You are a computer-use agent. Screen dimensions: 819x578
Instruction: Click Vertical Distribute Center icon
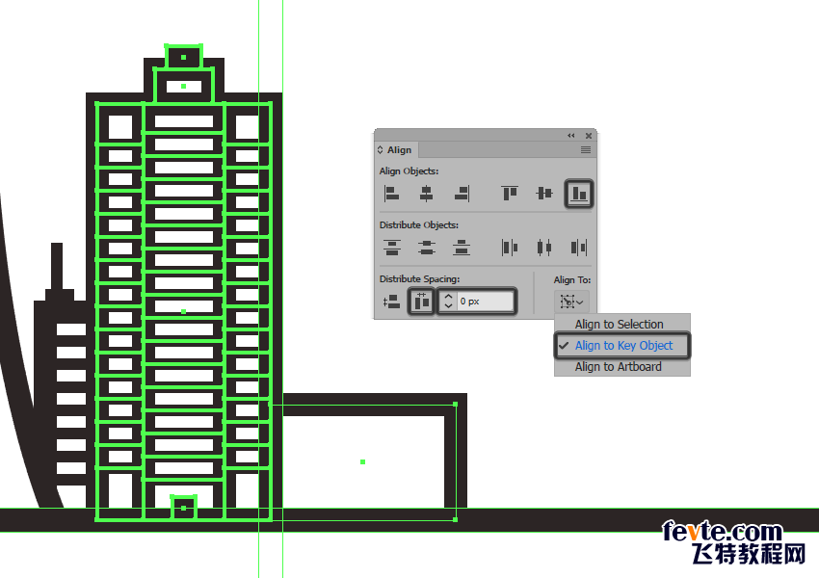pos(426,248)
